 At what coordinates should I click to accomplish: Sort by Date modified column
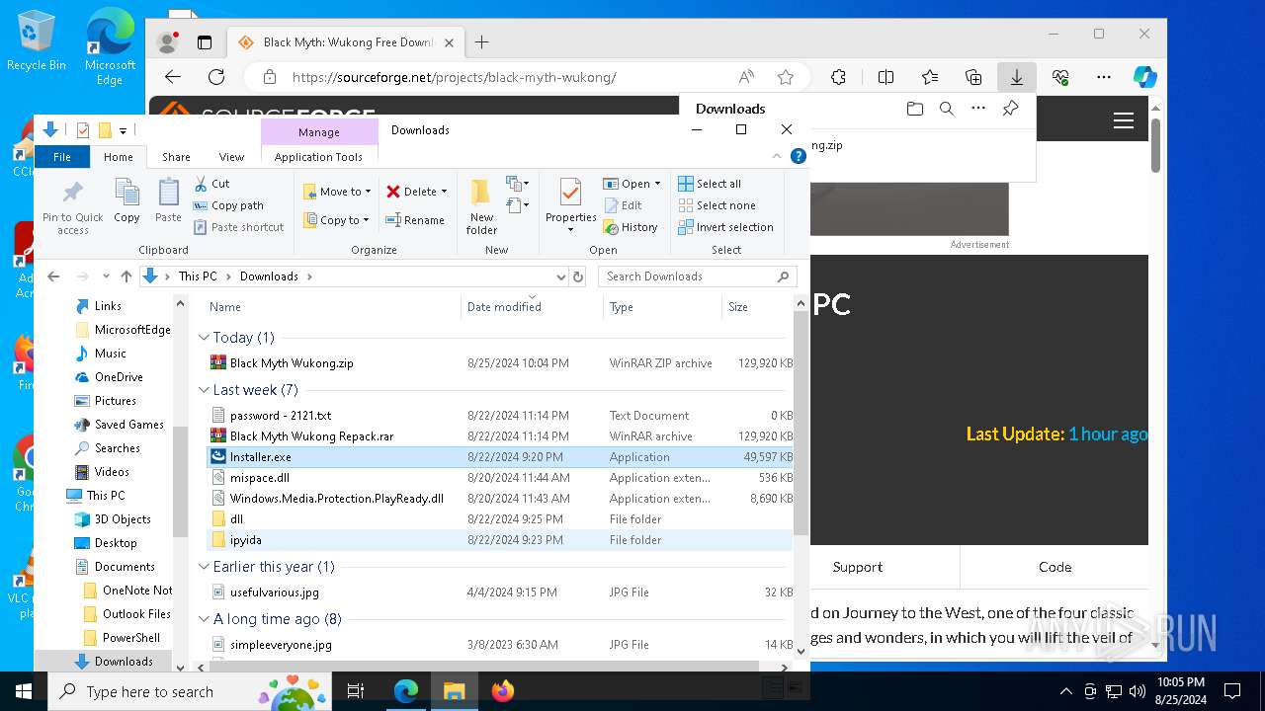click(x=532, y=307)
